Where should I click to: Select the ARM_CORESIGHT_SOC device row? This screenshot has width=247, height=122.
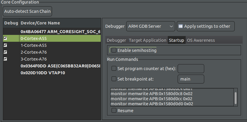60,32
